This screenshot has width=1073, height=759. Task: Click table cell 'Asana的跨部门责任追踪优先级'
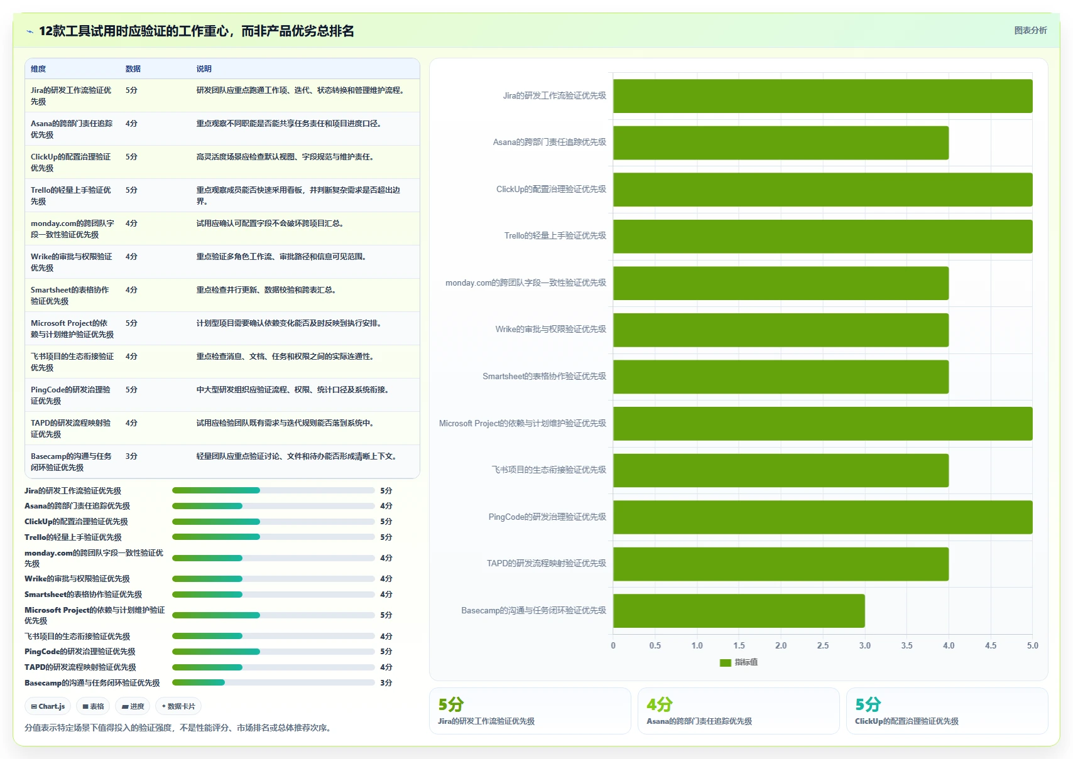pyautogui.click(x=72, y=129)
